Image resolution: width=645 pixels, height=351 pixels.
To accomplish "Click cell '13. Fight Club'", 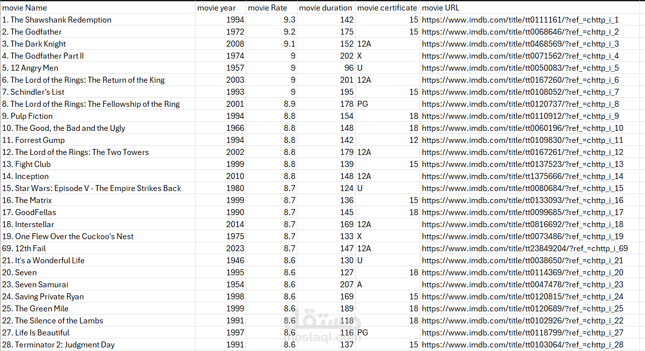I will 98,164.
